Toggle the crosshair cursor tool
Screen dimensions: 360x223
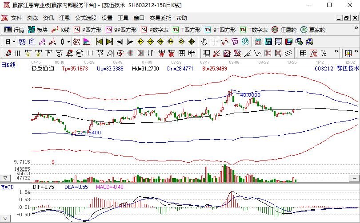coord(215,42)
